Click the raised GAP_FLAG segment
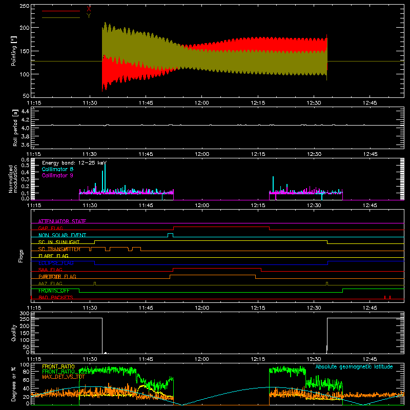This screenshot has height=410, width=410. 221,227
